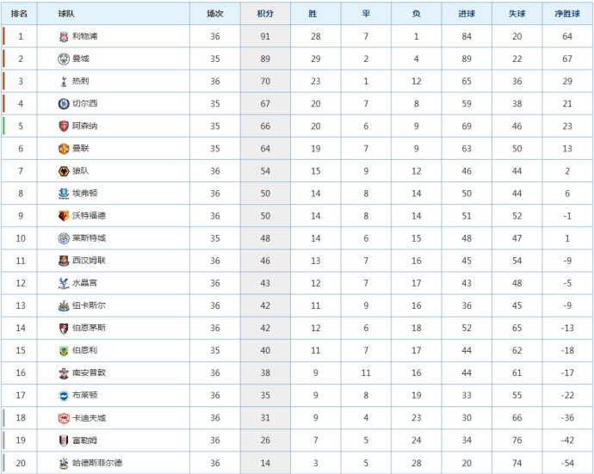The height and width of the screenshot is (474, 594).
Task: Click the Wolves (狼队) crest icon
Action: 64,171
